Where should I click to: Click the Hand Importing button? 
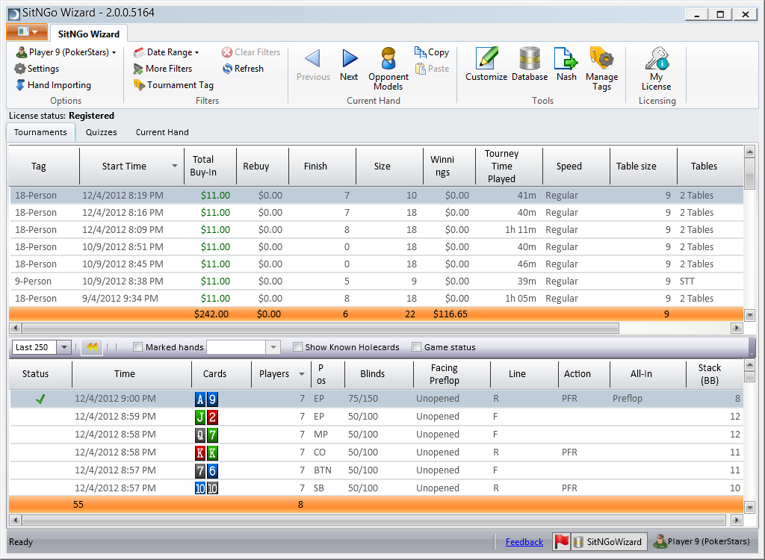pyautogui.click(x=52, y=85)
